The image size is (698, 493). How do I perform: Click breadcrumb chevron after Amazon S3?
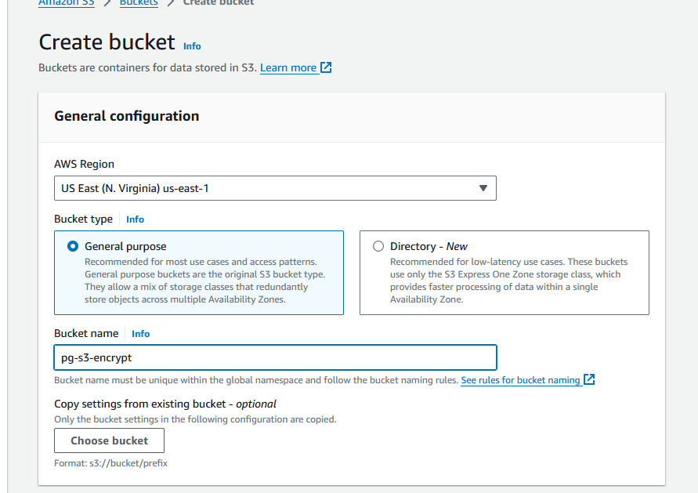tap(107, 2)
